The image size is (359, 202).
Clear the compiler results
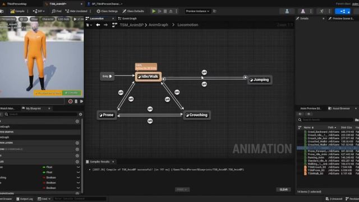tap(283, 190)
